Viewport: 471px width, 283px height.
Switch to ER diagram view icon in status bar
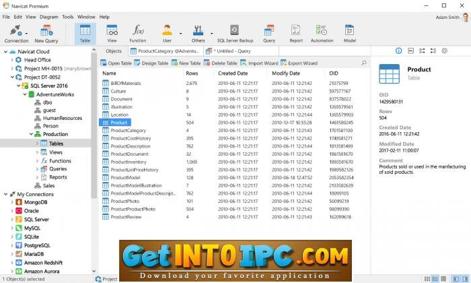(x=443, y=279)
